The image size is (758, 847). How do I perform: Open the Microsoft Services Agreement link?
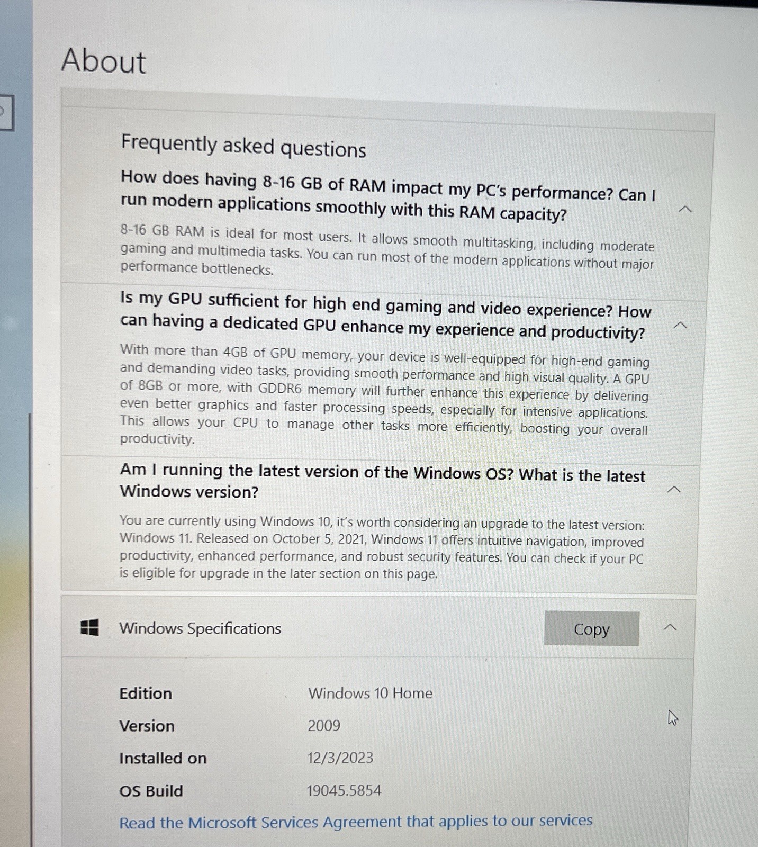point(356,822)
